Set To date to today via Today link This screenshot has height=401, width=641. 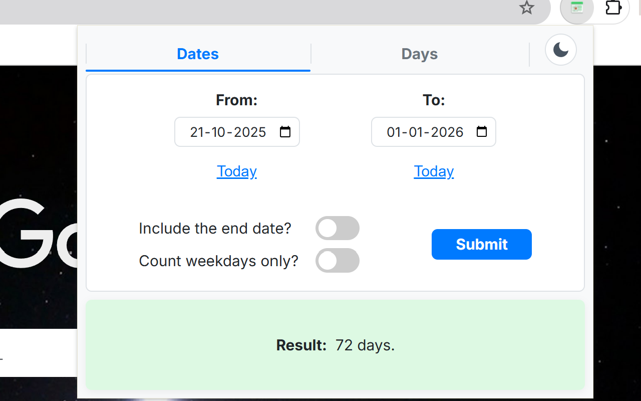[434, 171]
